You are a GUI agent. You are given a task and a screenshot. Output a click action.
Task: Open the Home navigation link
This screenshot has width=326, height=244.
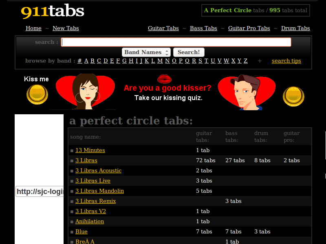pyautogui.click(x=33, y=28)
